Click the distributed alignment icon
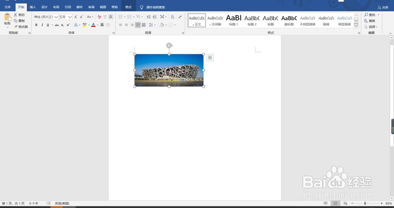The image size is (394, 208). 143,25
